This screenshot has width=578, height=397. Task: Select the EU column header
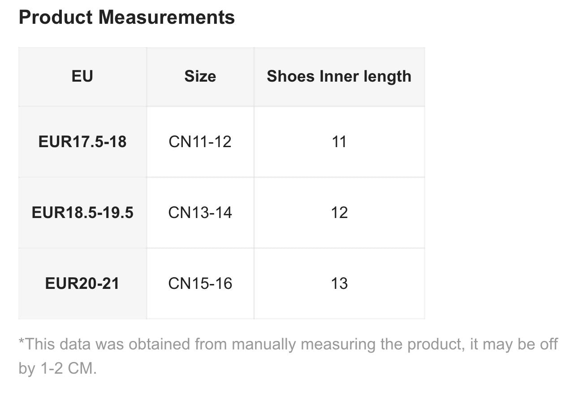click(82, 76)
